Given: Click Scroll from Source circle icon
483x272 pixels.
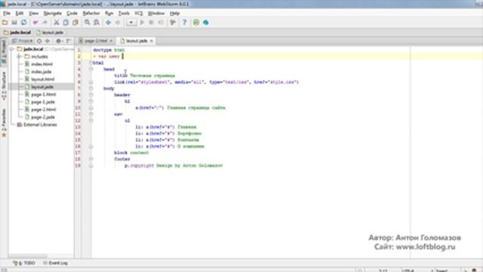Looking at the screenshot, I should [x=39, y=41].
